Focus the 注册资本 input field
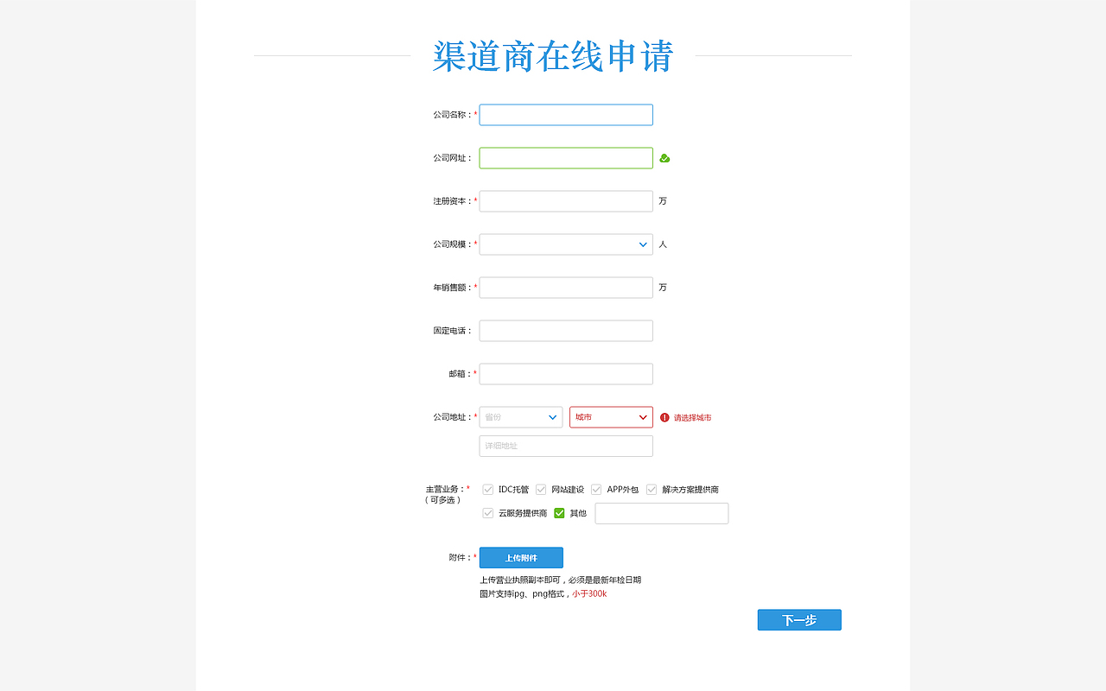Screen dimensions: 1106x691 click(x=566, y=201)
